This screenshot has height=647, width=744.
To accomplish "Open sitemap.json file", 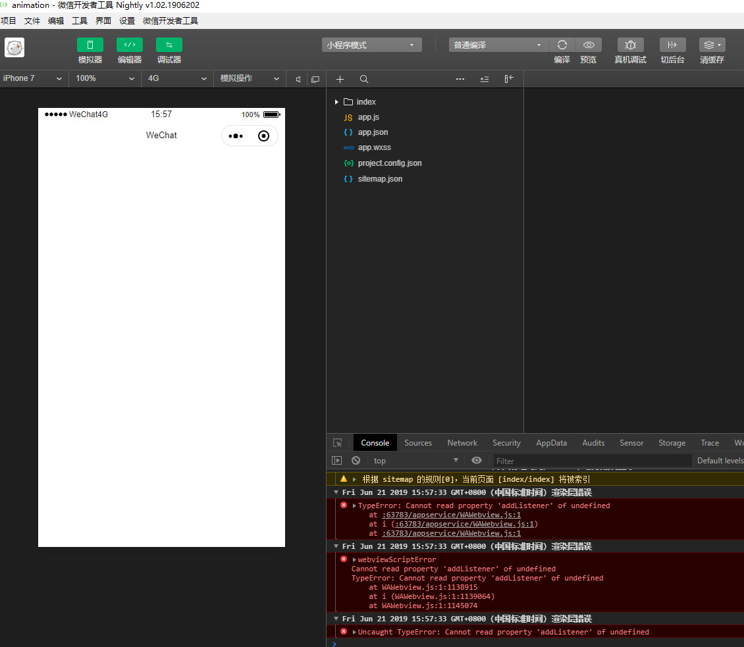I will [380, 179].
